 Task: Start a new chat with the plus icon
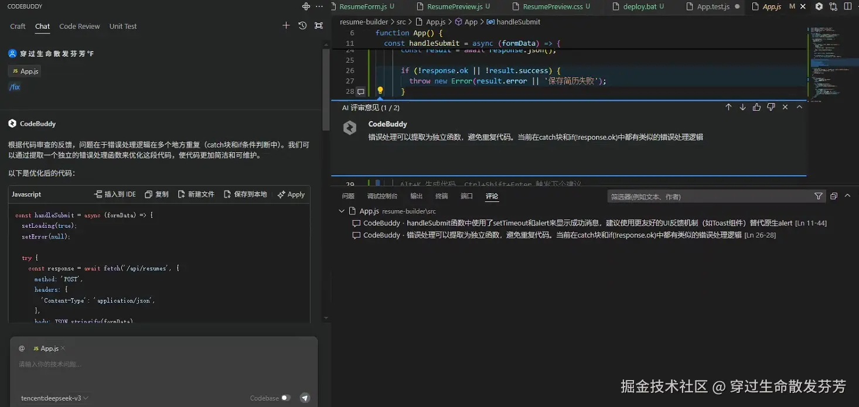pos(286,26)
